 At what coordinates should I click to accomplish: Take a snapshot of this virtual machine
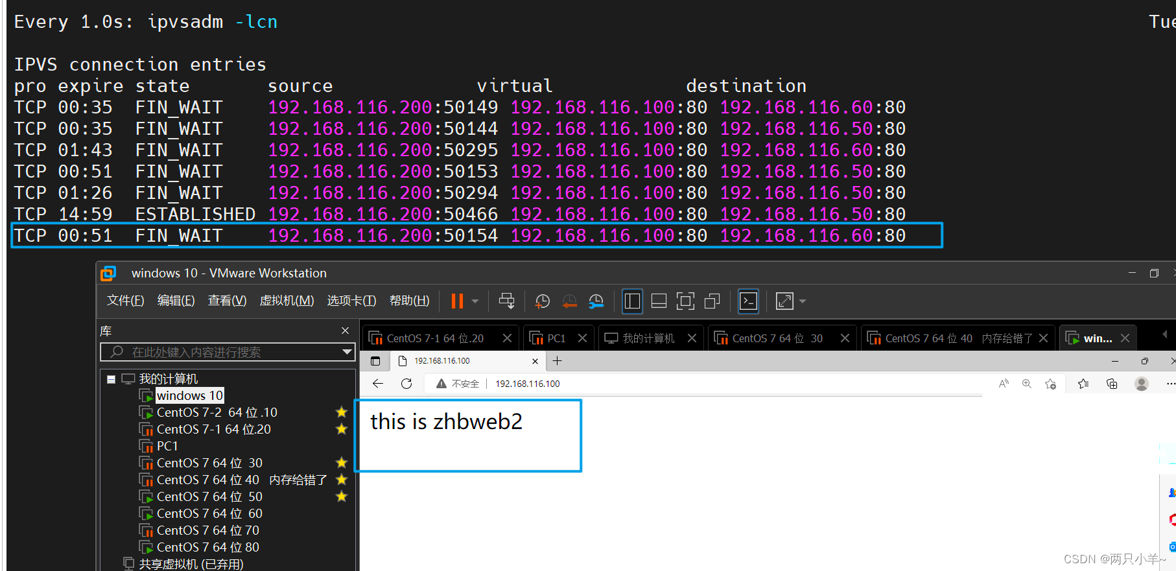(542, 301)
